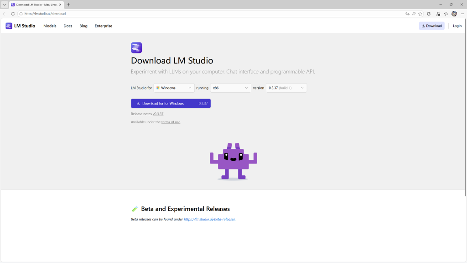Click the read aloud icon in address bar
This screenshot has width=467, height=263.
tap(414, 14)
